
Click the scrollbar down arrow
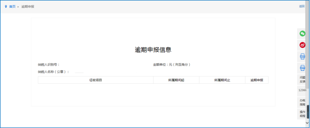coord(307,123)
